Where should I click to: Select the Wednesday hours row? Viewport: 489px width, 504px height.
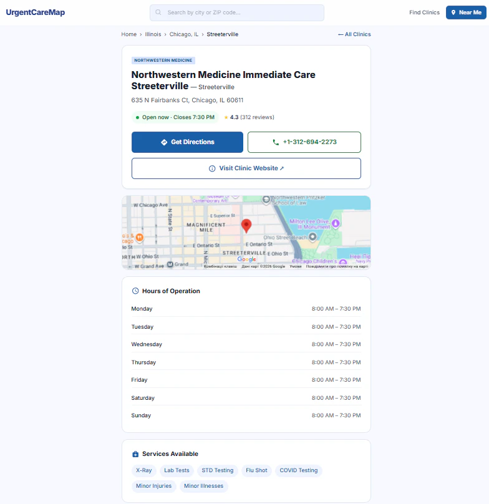(x=246, y=344)
